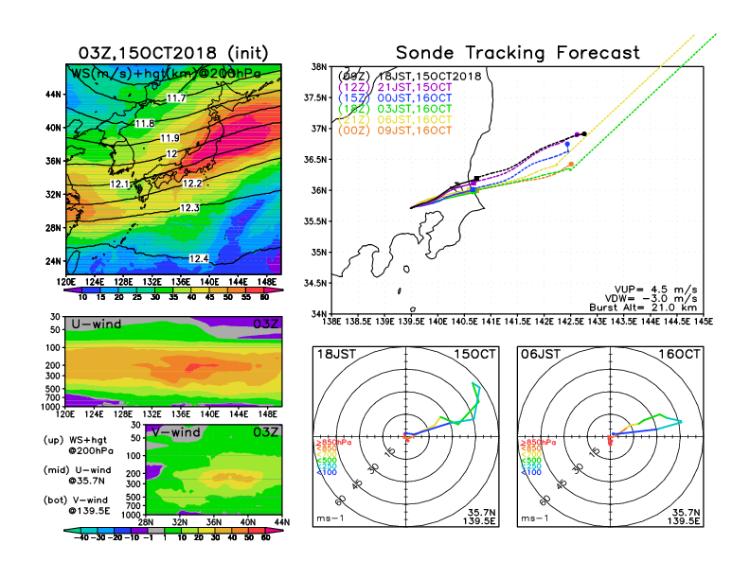Click "<100" legend in the 18JST hodograph

327,472
